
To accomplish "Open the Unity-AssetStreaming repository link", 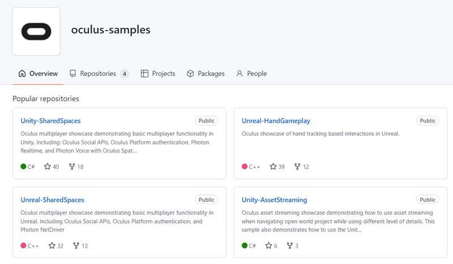I will coord(274,200).
